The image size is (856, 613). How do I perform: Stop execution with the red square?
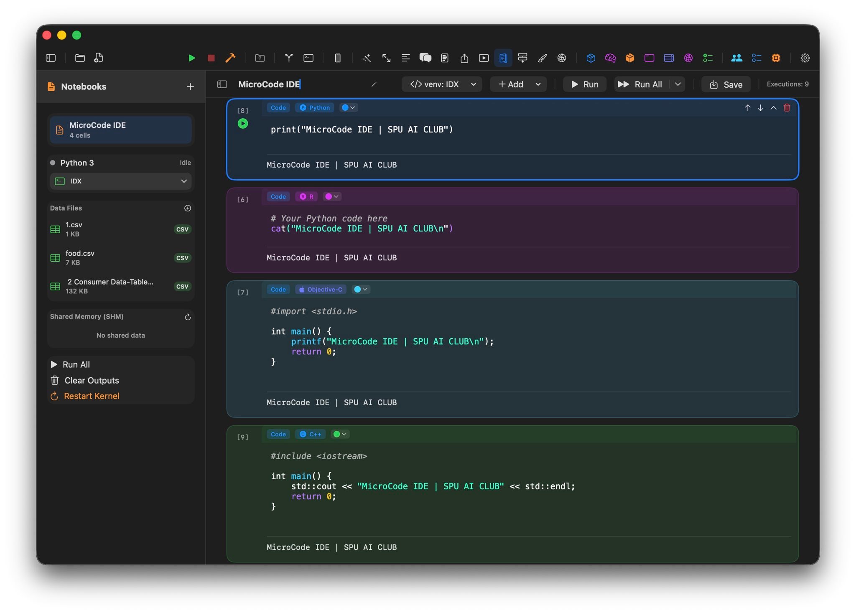(x=211, y=58)
